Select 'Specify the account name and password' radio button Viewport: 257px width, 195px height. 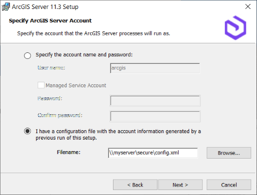[27, 55]
